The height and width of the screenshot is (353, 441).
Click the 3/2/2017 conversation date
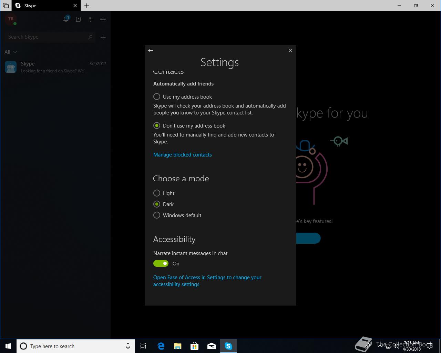coord(98,64)
